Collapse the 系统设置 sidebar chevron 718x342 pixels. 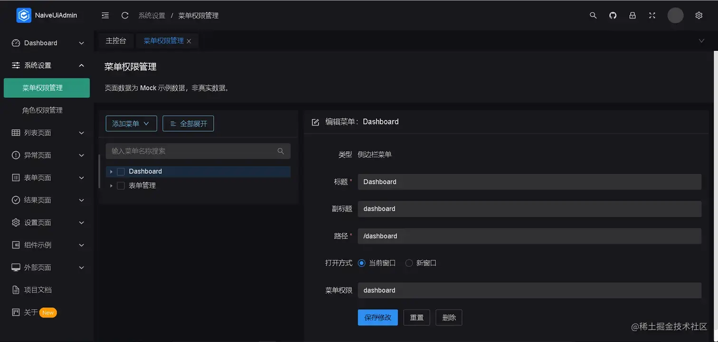81,66
